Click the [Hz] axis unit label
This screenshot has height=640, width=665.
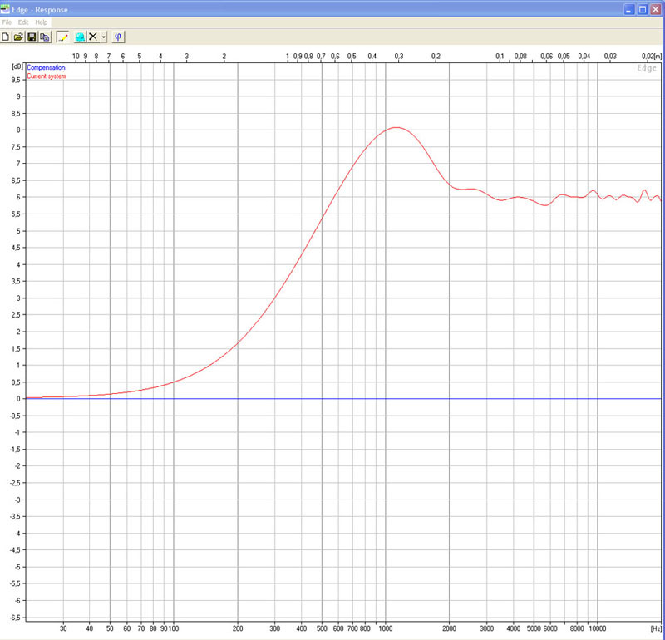coord(656,628)
